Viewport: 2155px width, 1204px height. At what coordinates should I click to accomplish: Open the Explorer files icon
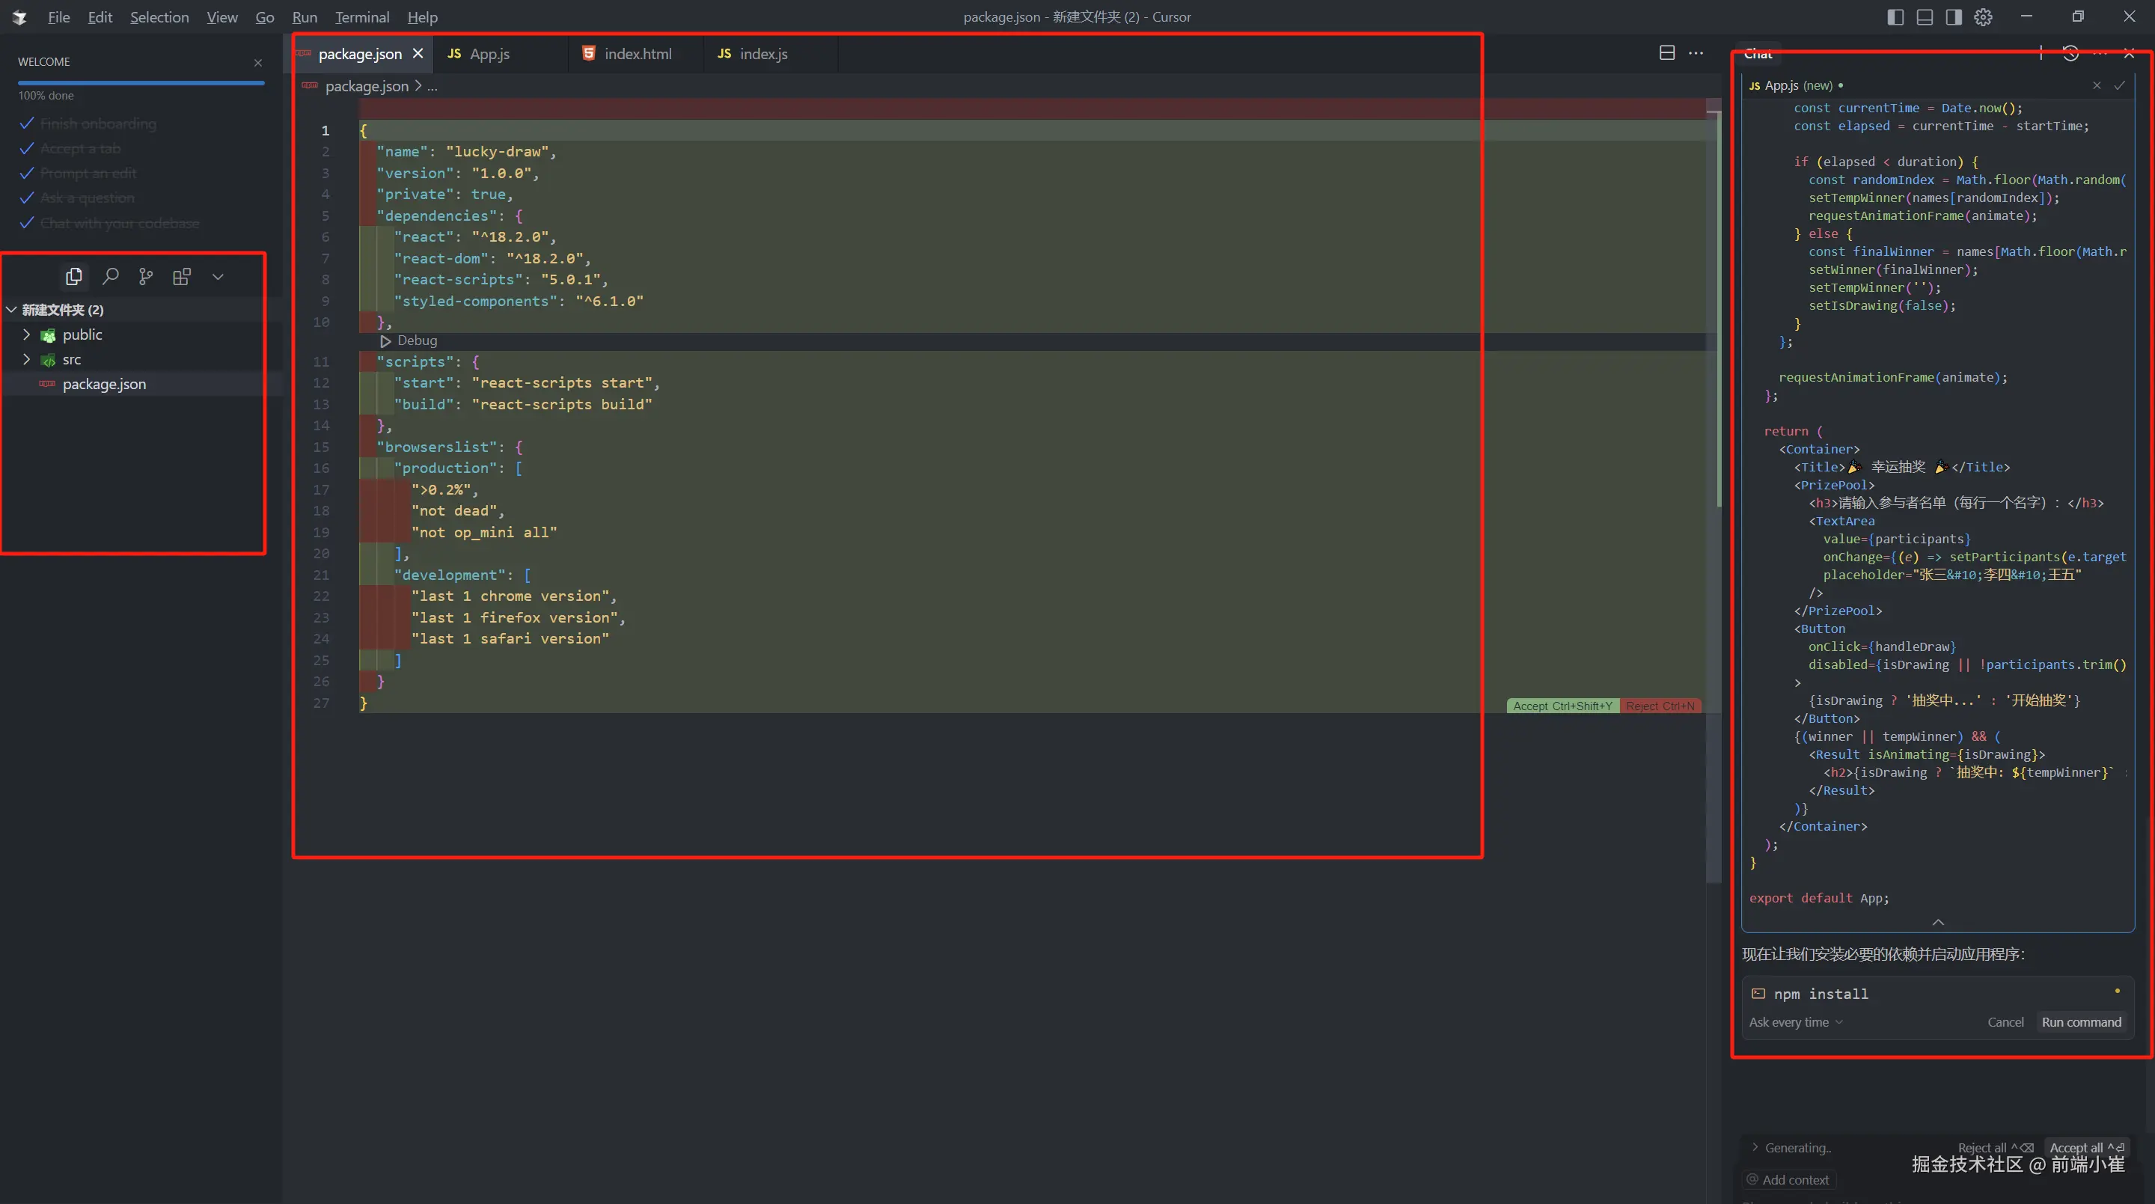coord(73,276)
